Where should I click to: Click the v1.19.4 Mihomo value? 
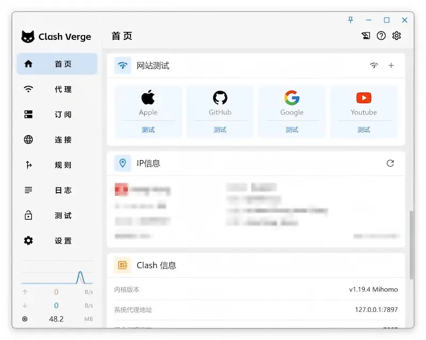pos(373,289)
